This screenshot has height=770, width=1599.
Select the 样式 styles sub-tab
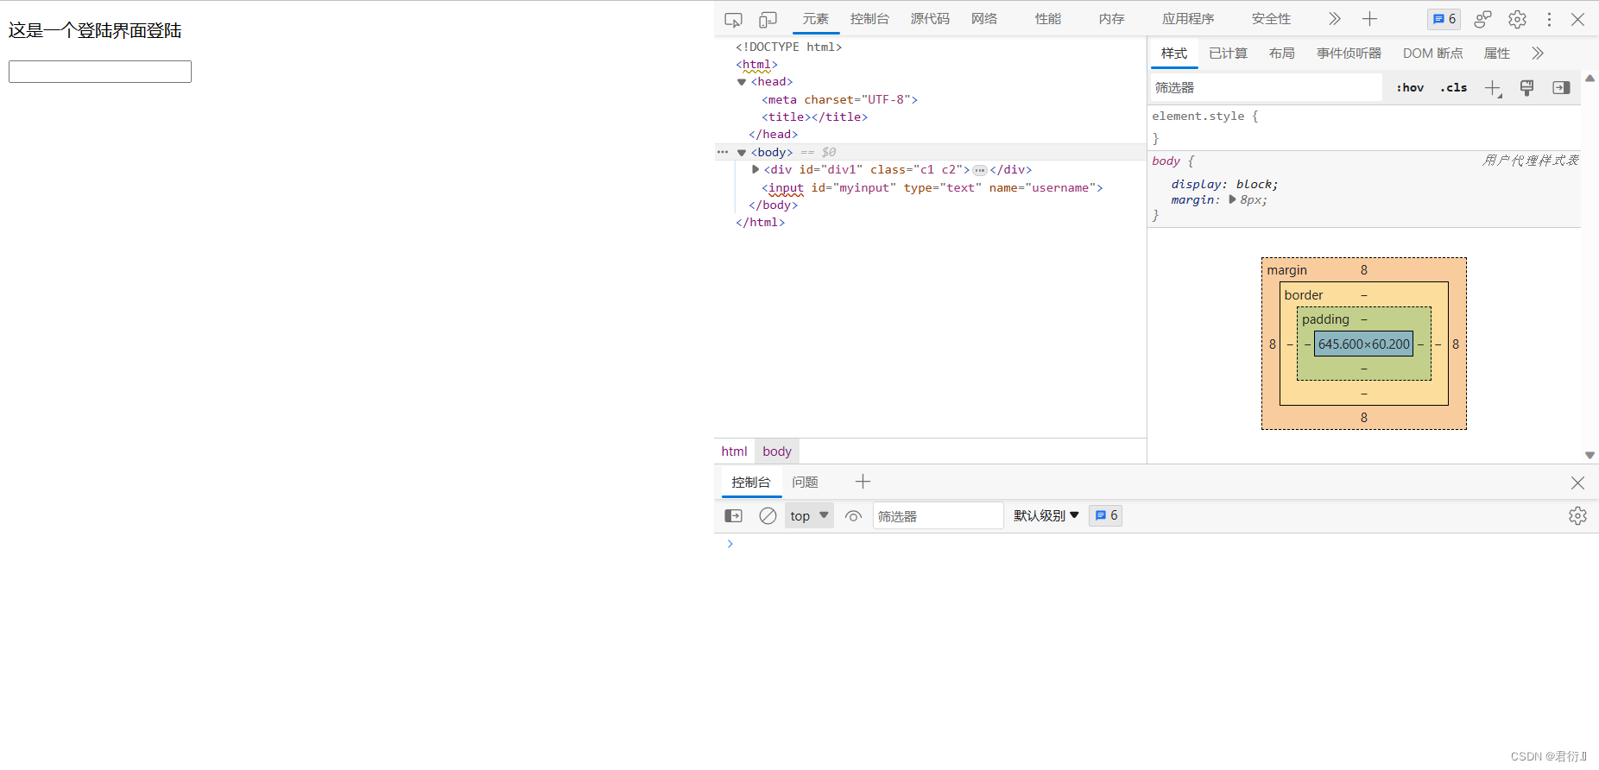(1174, 54)
